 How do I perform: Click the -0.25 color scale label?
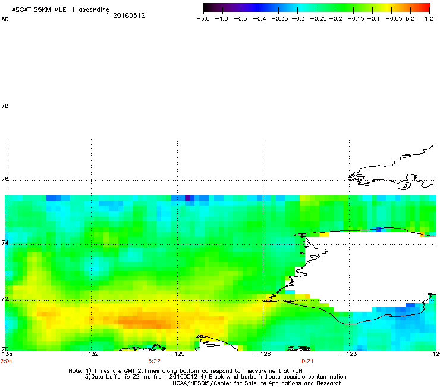[318, 19]
